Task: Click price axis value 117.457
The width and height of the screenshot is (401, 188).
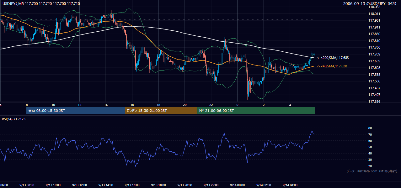Action: (374, 88)
